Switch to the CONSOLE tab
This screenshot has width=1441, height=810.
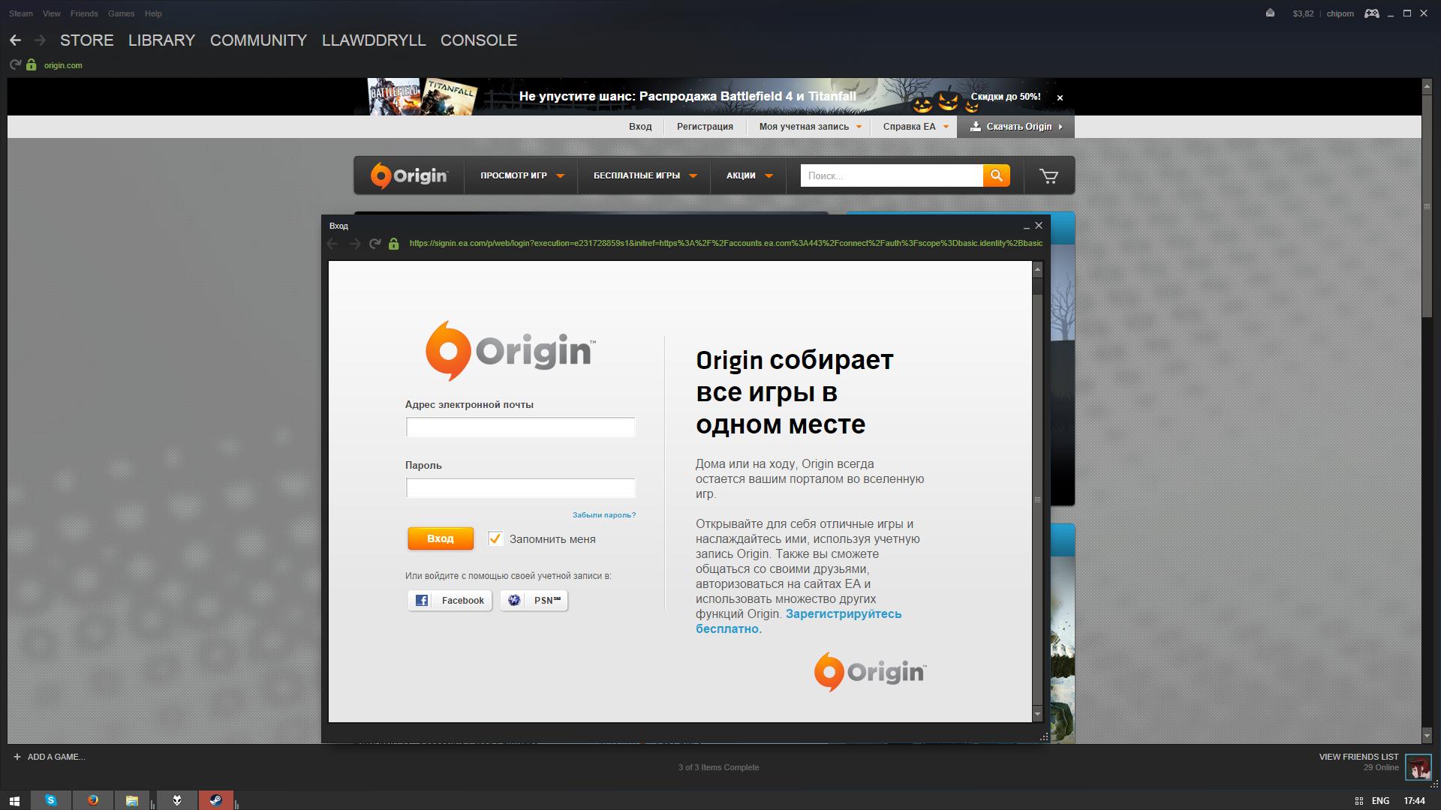pyautogui.click(x=479, y=40)
